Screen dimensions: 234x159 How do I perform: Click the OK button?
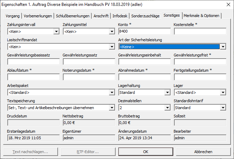pos(145,152)
